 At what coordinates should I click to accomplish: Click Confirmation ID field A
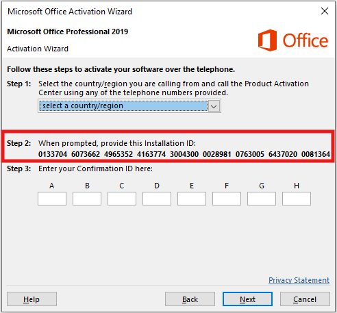[x=52, y=199]
